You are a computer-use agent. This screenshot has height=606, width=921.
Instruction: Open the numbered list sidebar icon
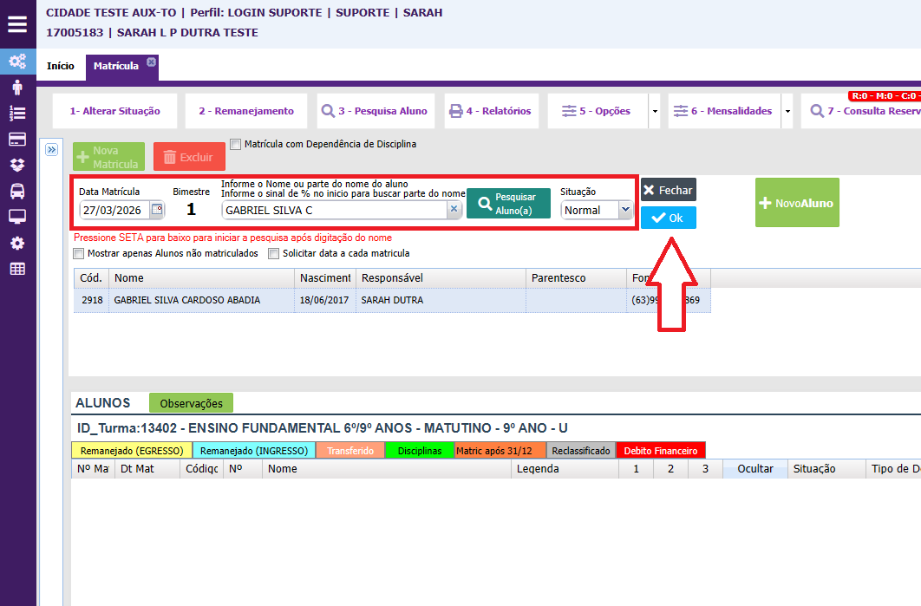pos(17,113)
